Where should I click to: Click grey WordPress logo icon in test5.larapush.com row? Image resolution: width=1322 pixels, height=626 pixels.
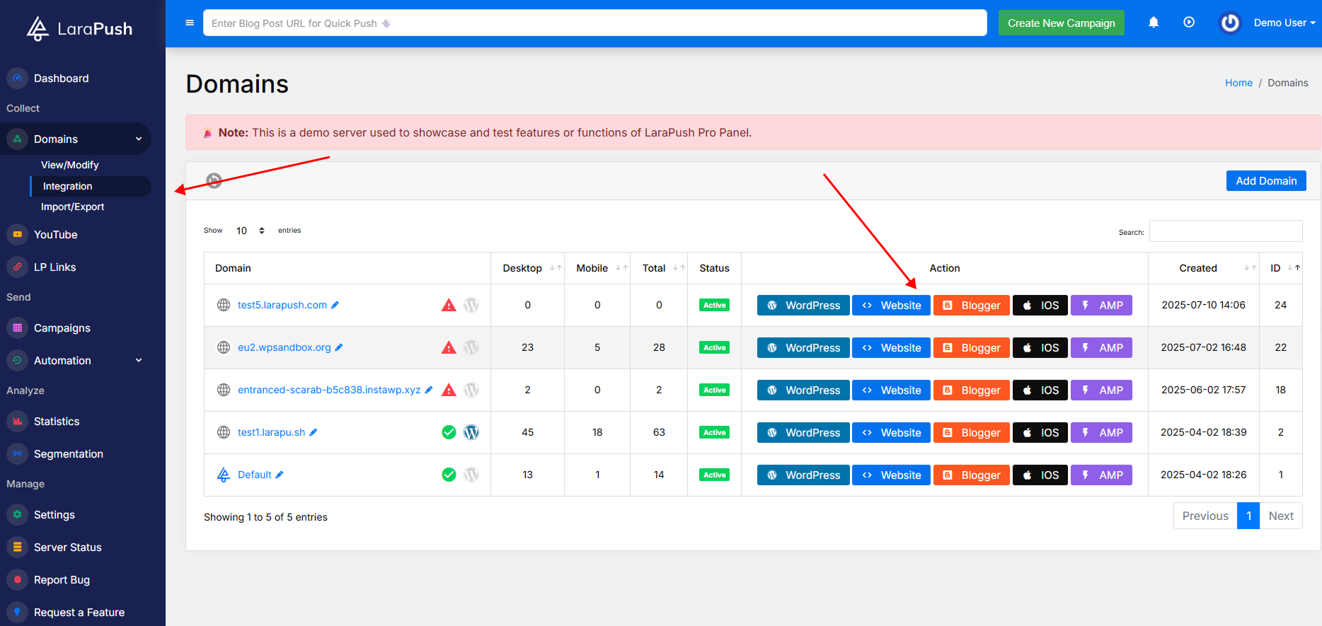[471, 305]
